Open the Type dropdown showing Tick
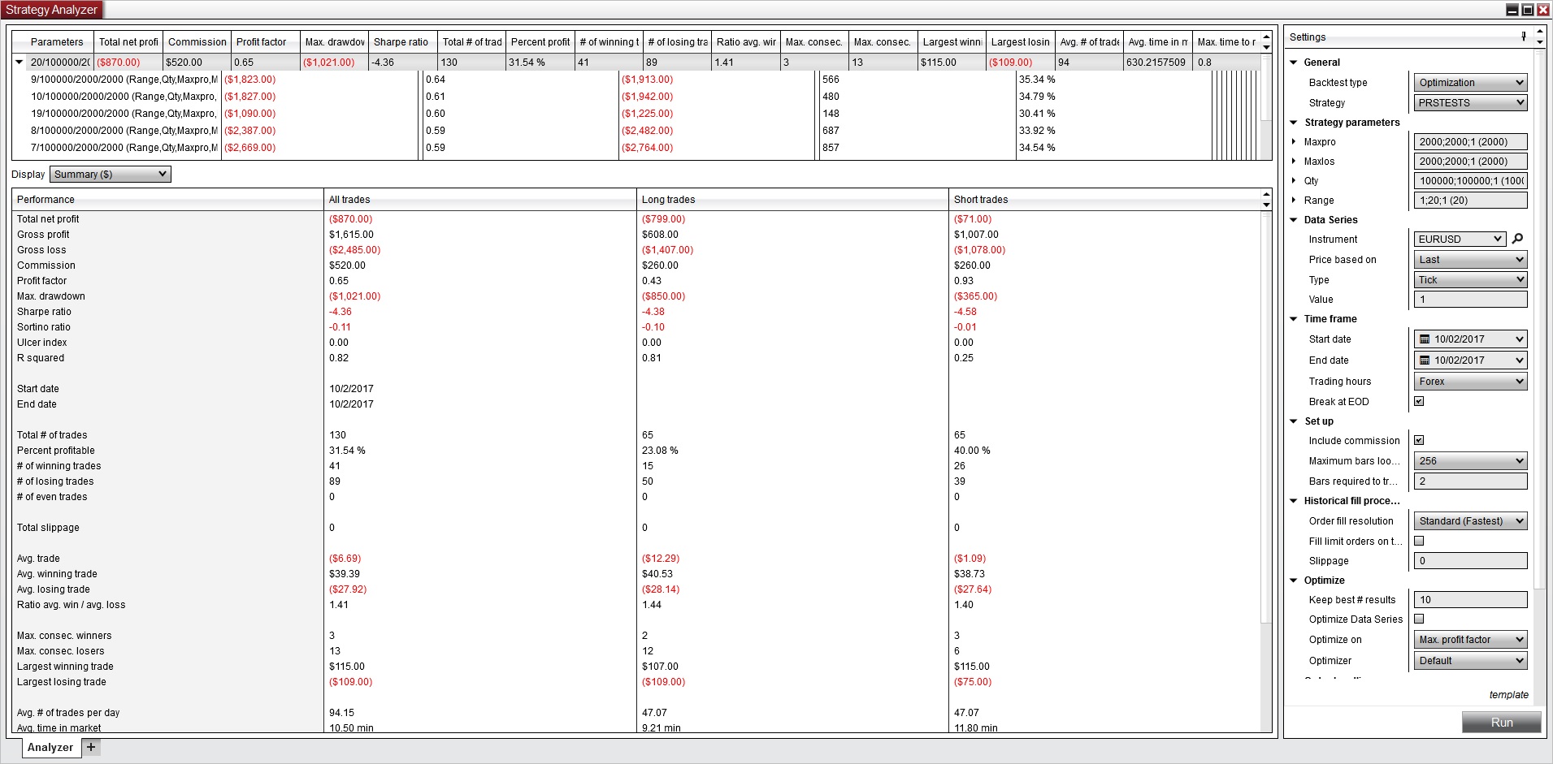 click(x=1470, y=280)
